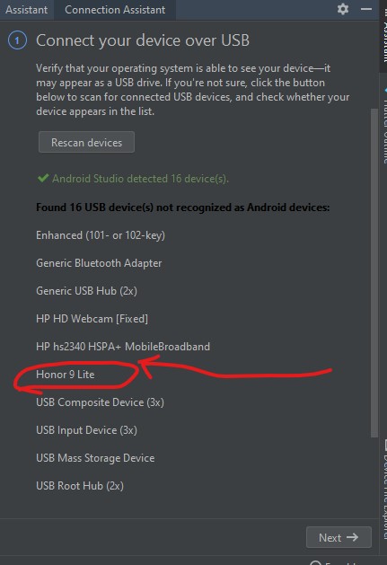Image resolution: width=387 pixels, height=565 pixels.
Task: Select USB Mass Storage Device entry
Action: point(95,458)
